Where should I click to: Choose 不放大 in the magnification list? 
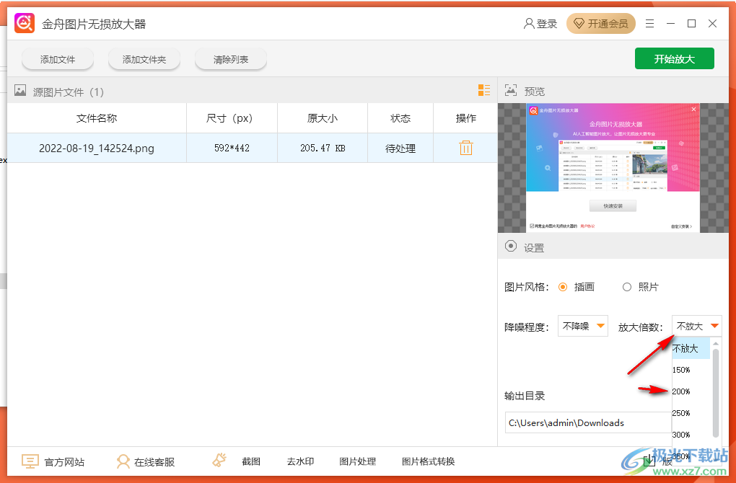pyautogui.click(x=691, y=348)
